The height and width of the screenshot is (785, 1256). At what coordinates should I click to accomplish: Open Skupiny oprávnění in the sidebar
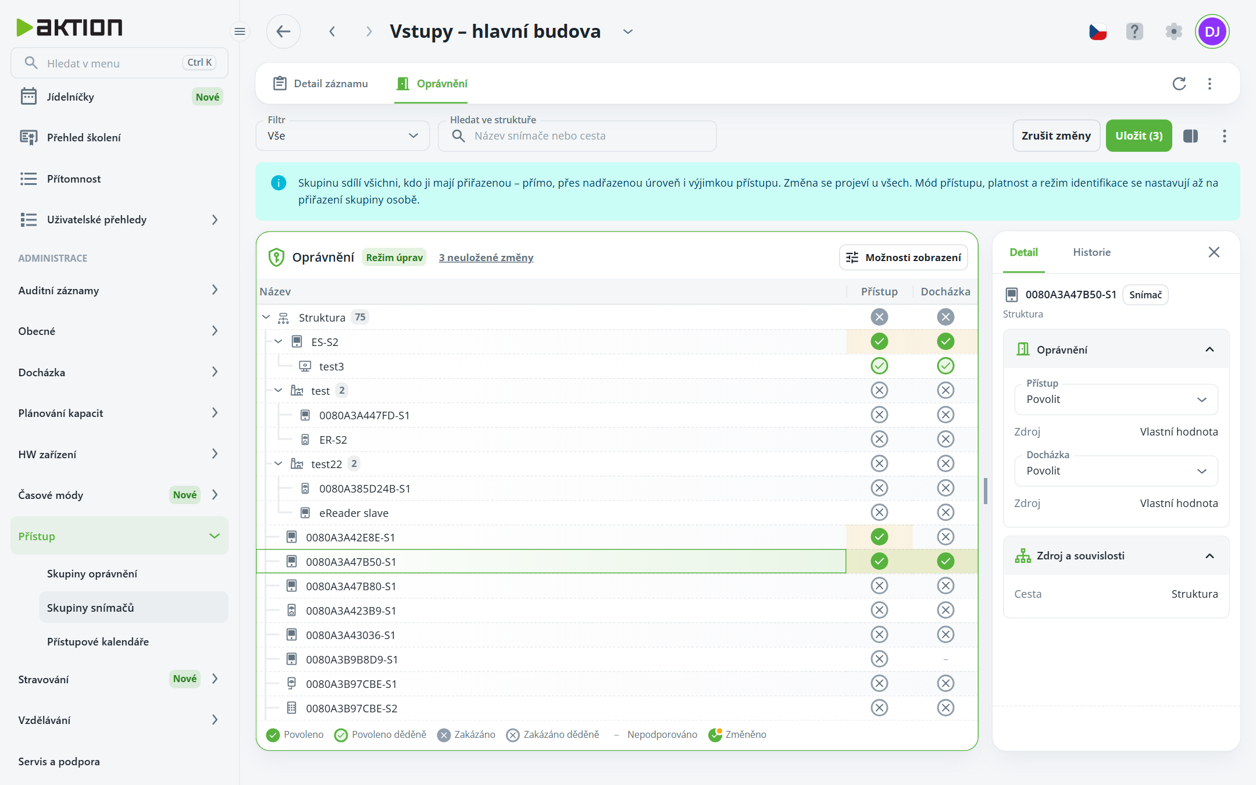click(92, 574)
